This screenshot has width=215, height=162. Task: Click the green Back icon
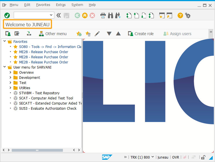click(x=77, y=15)
